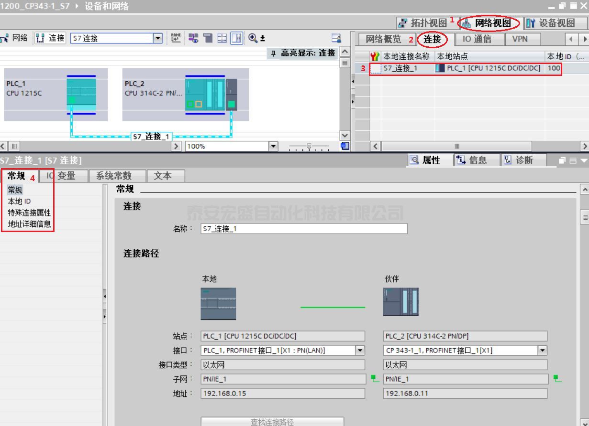The height and width of the screenshot is (426, 589).
Task: Click the zoom magnifier icon in toolbar
Action: 252,38
